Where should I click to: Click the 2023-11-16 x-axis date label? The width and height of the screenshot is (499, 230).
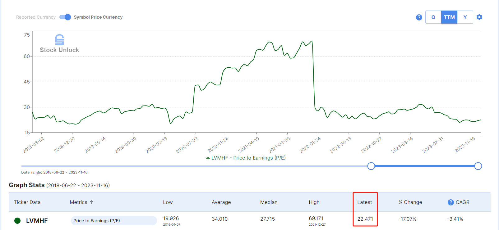pos(465,145)
